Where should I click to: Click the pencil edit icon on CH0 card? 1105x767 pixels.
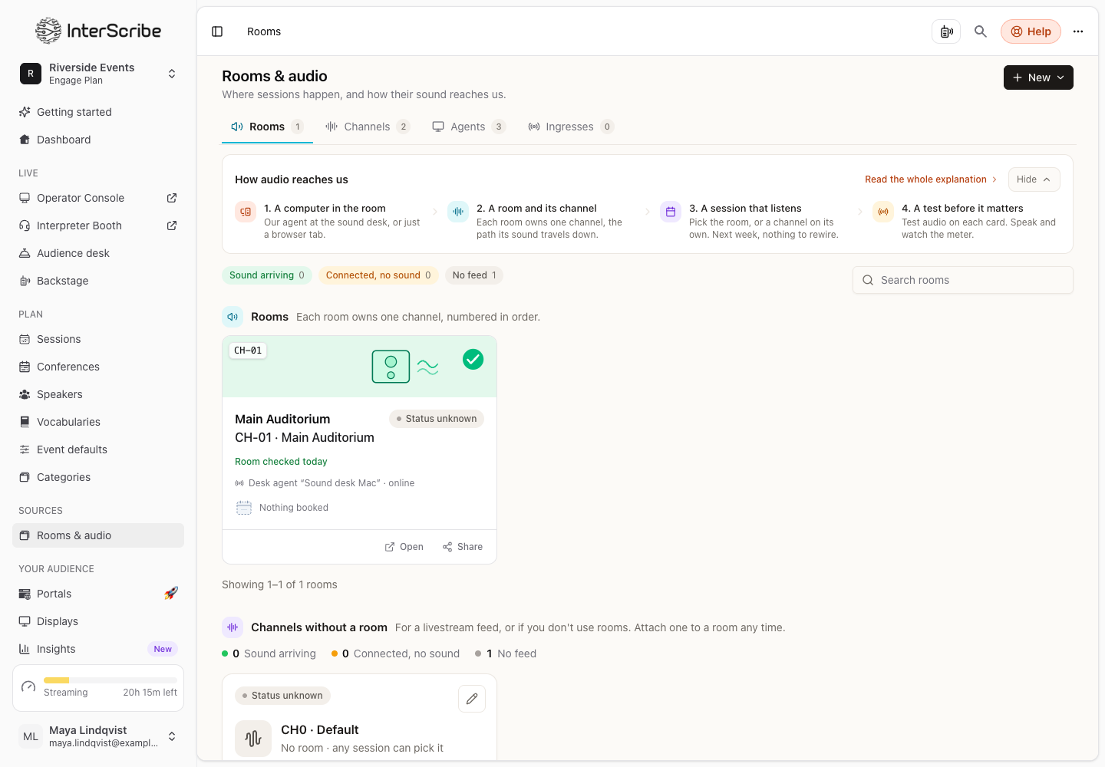tap(472, 699)
